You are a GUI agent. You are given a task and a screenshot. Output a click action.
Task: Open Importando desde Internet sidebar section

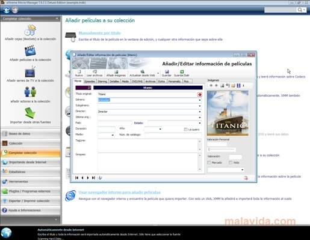[31, 162]
